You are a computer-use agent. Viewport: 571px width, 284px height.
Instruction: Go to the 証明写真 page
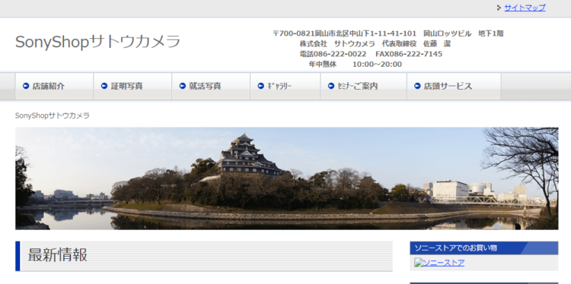(132, 86)
